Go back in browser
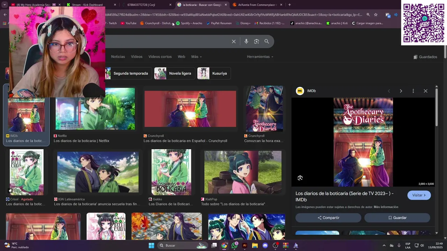Image resolution: width=447 pixels, height=251 pixels. (5, 15)
